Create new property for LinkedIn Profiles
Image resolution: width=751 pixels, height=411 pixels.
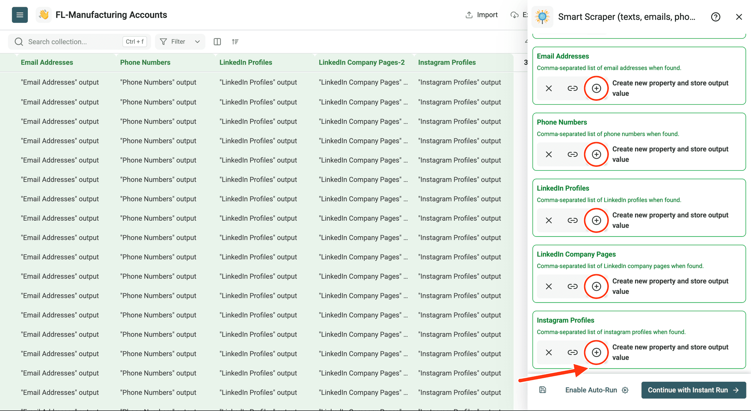(596, 220)
